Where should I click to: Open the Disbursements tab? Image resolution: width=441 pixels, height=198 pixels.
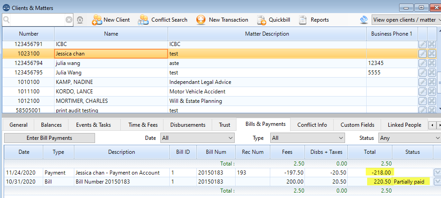187,125
